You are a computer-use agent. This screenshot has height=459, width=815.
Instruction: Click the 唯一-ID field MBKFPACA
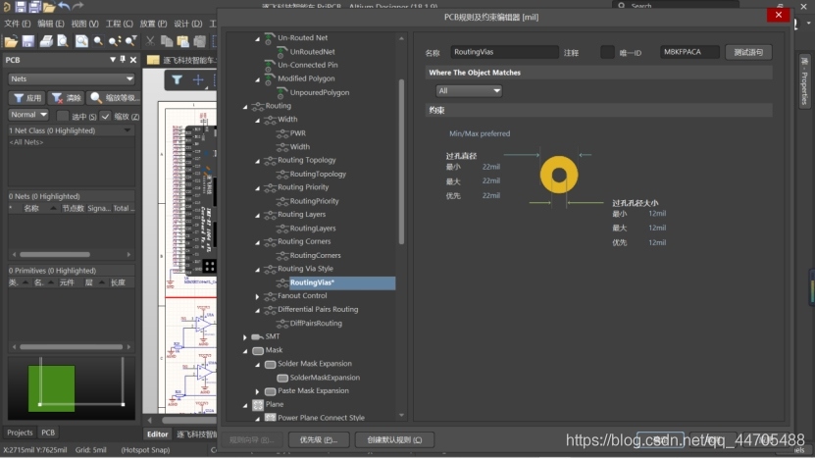[x=689, y=52]
